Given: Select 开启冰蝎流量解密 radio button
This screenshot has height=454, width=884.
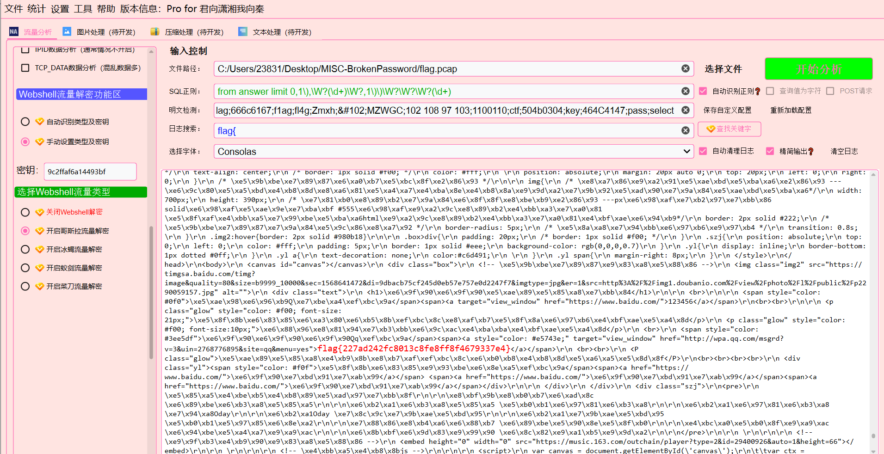Looking at the screenshot, I should point(25,249).
